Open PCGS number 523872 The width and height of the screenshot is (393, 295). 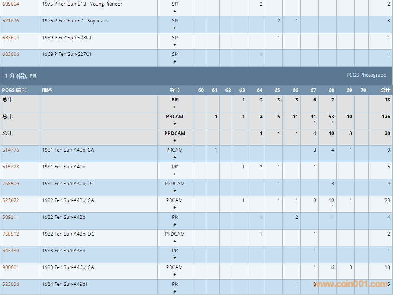11,200
